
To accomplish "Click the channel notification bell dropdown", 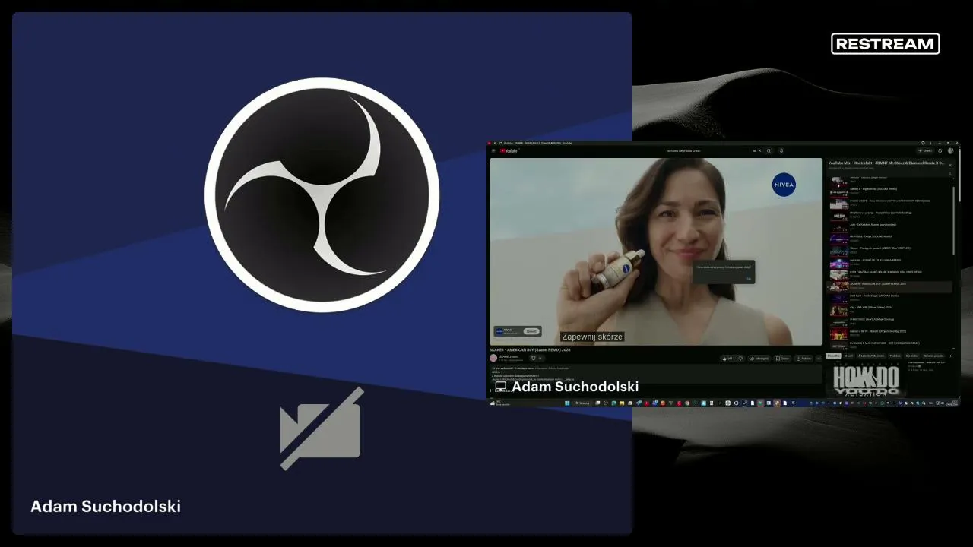I will click(x=536, y=358).
